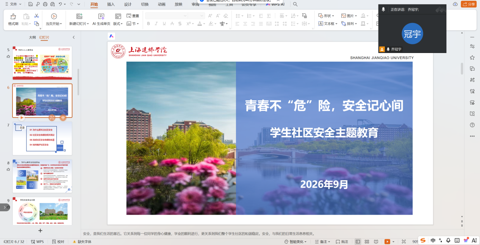480x245 pixels.
Task: Expand the 新建幻灯片 dropdown
Action: (88, 24)
